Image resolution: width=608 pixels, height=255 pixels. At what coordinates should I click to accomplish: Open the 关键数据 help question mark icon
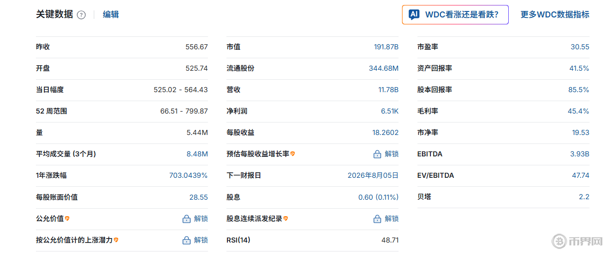[81, 15]
